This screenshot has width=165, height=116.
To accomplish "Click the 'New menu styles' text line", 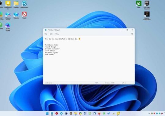I will (x=51, y=53).
